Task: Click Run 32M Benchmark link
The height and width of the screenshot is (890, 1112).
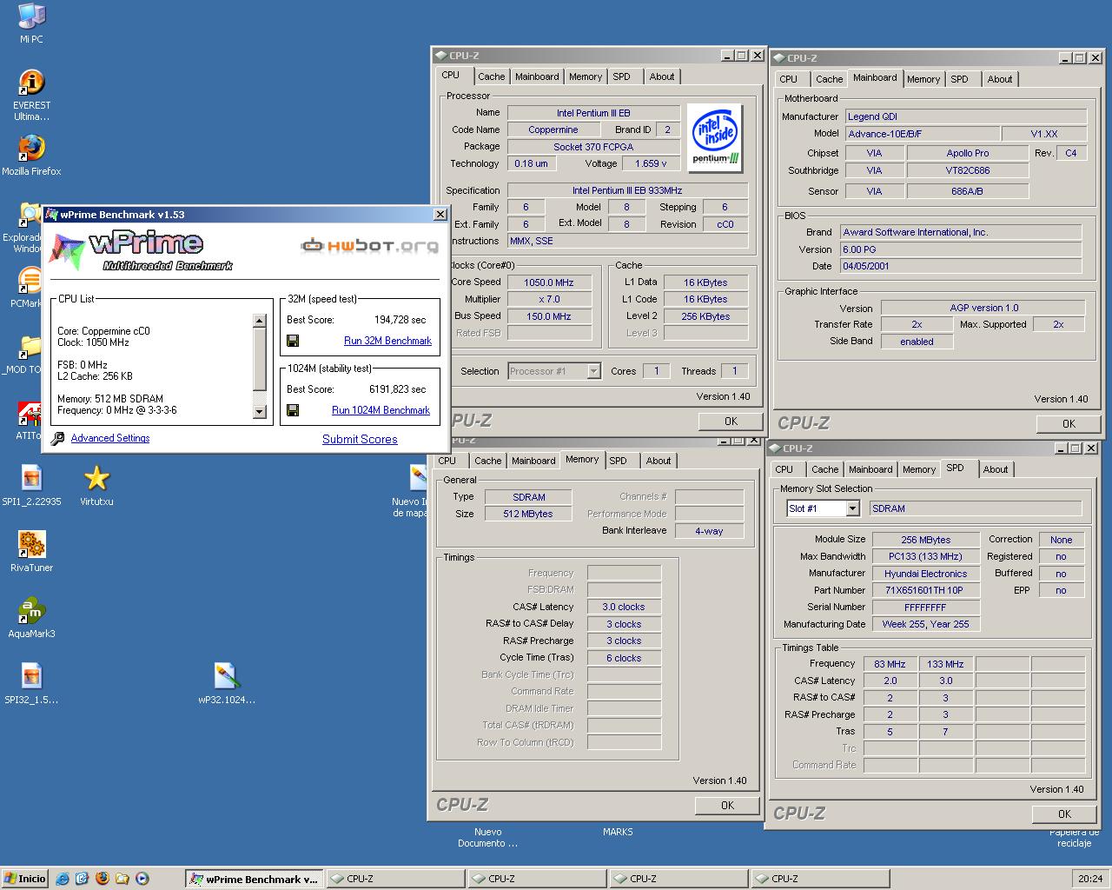Action: (x=387, y=341)
